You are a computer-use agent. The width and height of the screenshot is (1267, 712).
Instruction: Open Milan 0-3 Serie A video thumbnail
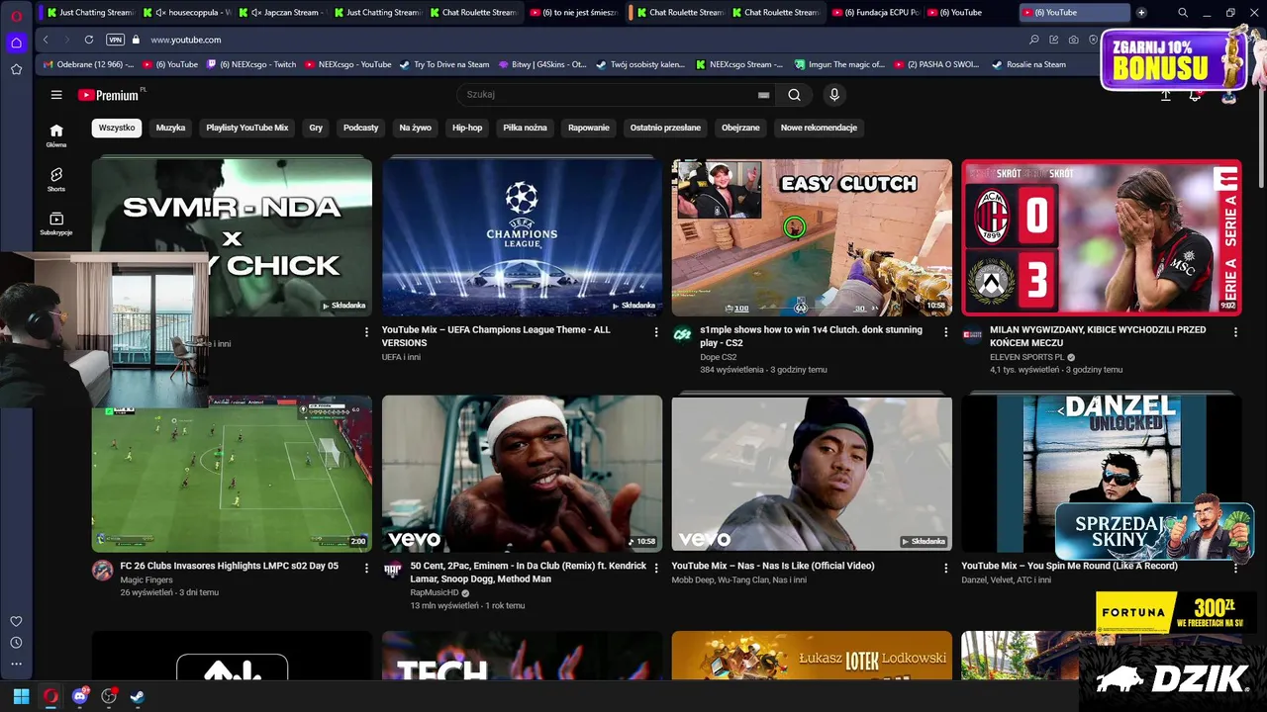tap(1101, 237)
